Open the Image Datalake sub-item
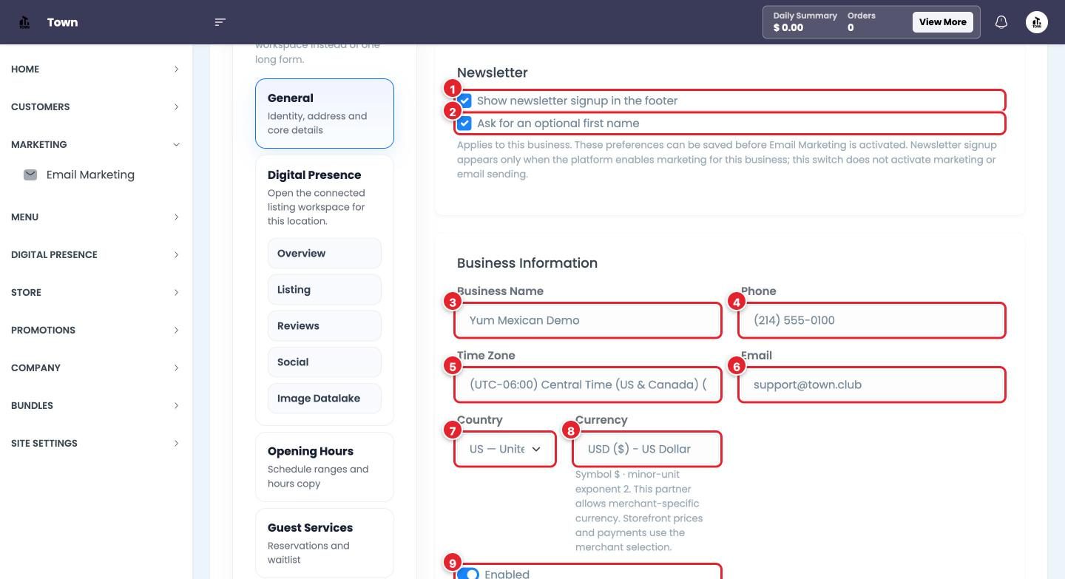This screenshot has height=579, width=1065. pyautogui.click(x=325, y=398)
